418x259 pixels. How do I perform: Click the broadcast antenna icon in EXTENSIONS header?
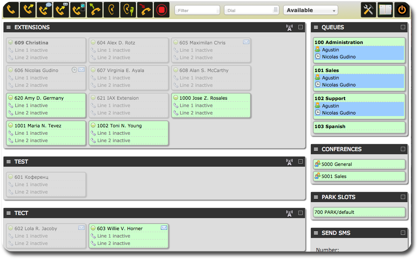[289, 27]
